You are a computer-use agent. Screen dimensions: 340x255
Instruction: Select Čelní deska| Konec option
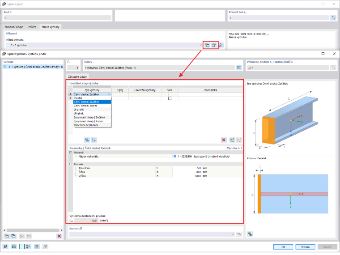tap(92, 106)
